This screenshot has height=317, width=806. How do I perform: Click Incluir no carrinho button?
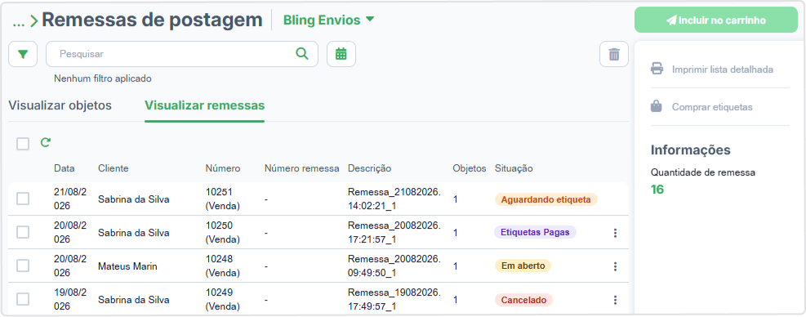pyautogui.click(x=716, y=20)
